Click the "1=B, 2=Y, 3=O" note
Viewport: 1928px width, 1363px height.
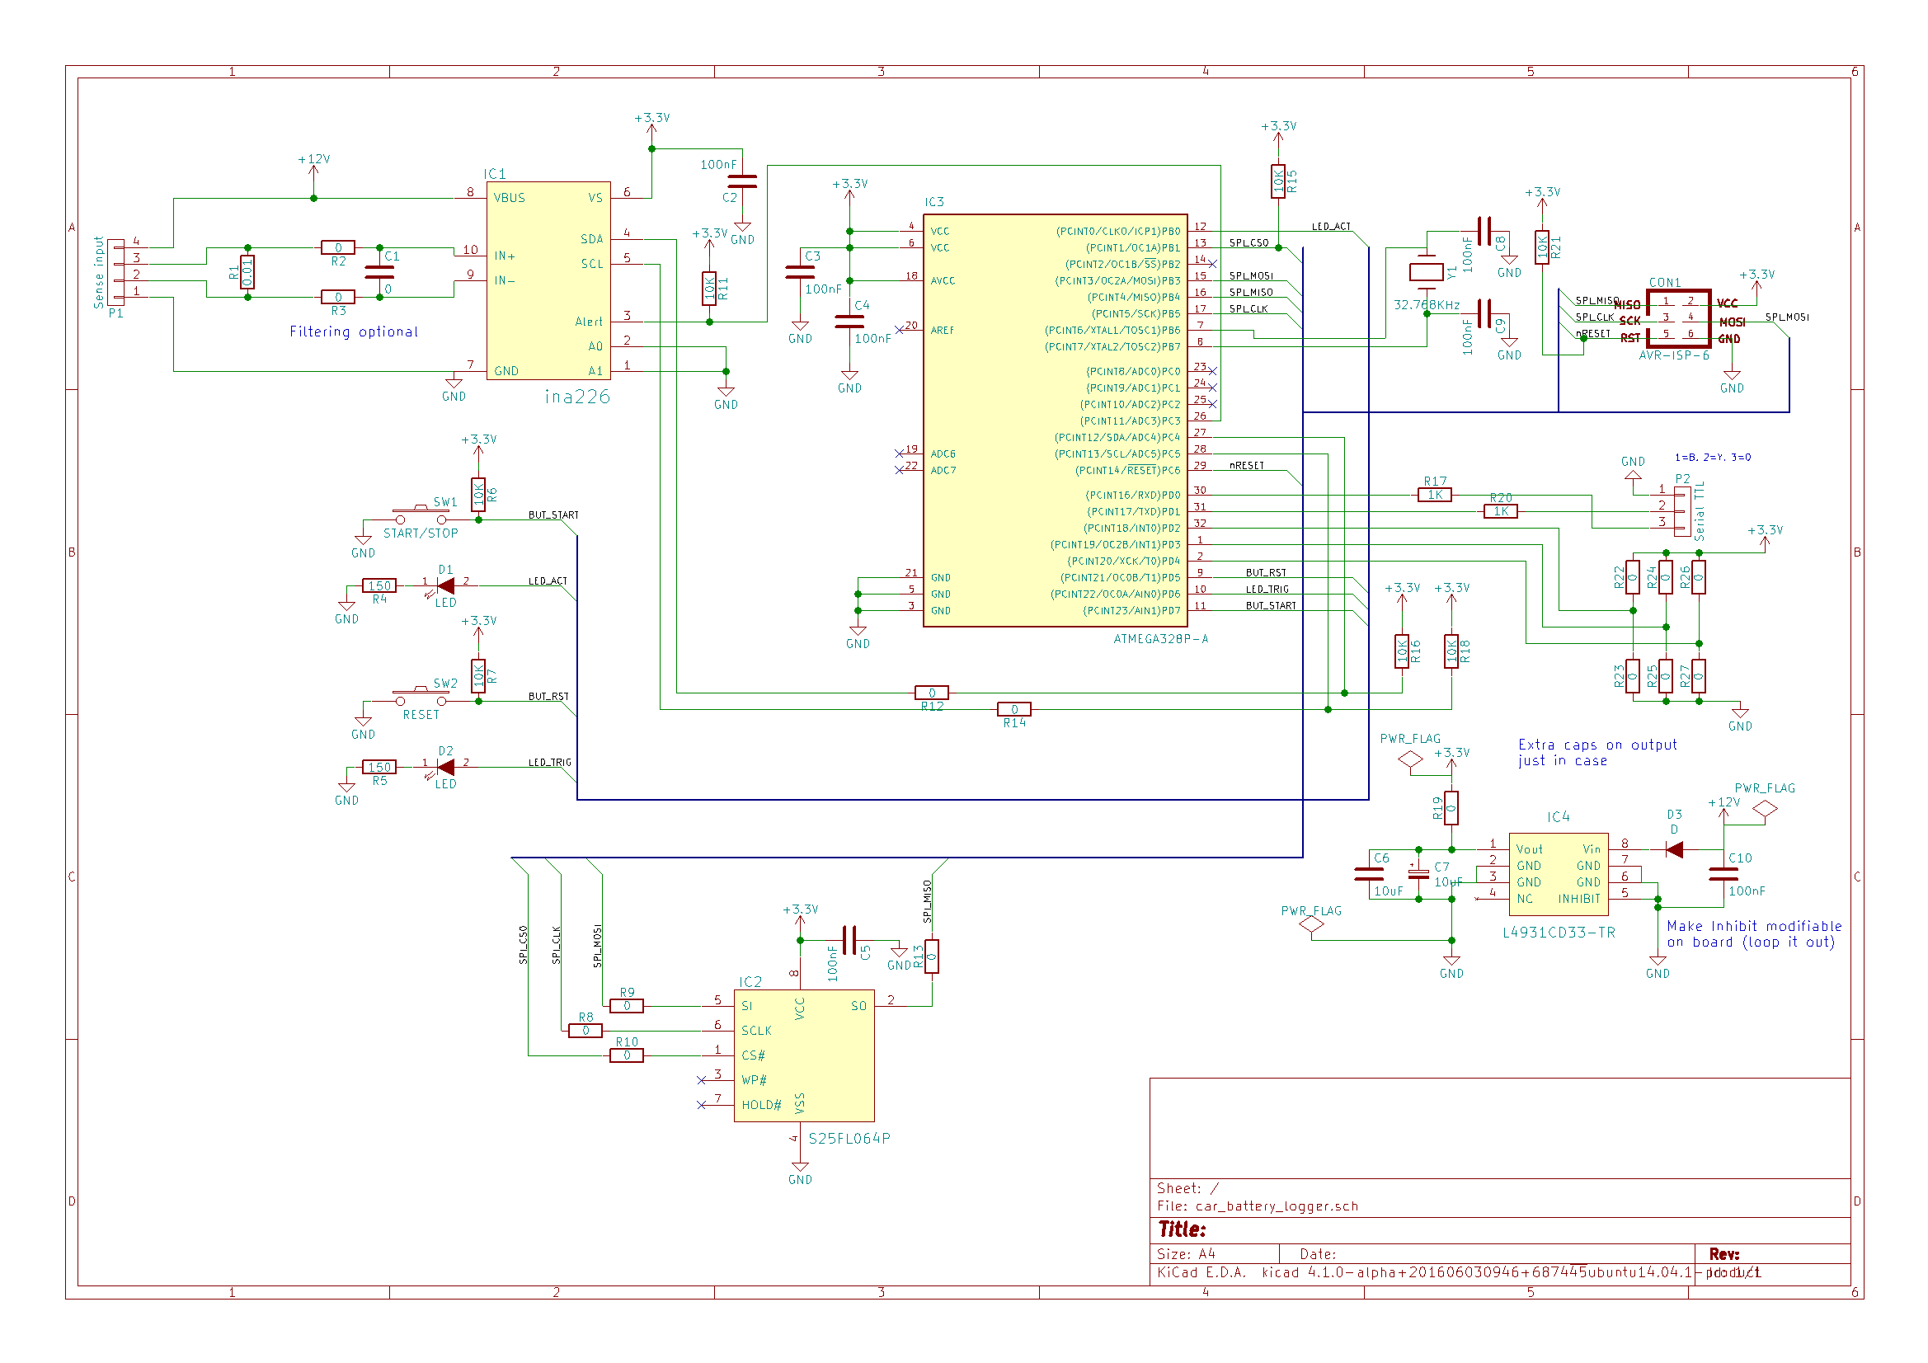point(1713,458)
